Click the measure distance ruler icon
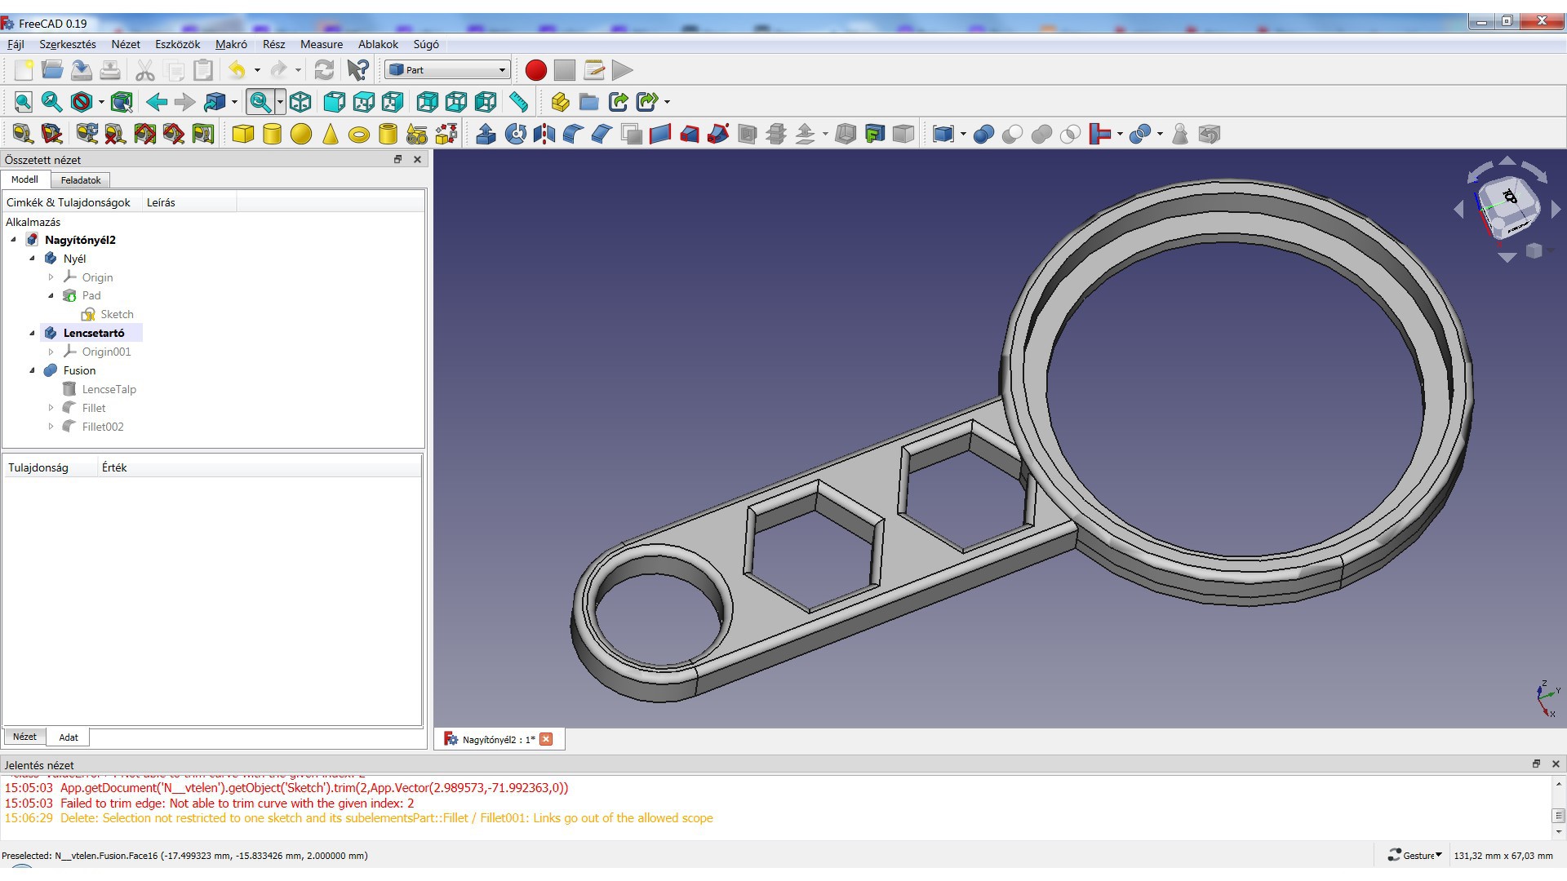 tap(518, 102)
